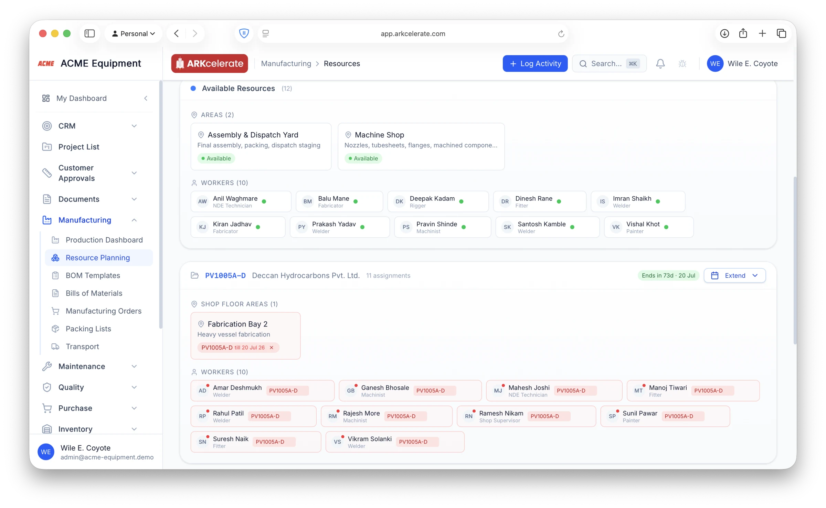Open the browser downloads icon
Viewport: 826px width, 508px height.
724,33
